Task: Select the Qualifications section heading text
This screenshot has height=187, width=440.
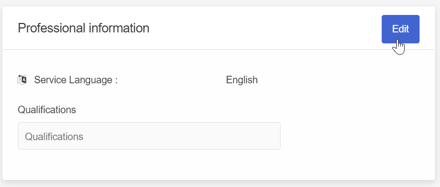Action: coord(47,110)
